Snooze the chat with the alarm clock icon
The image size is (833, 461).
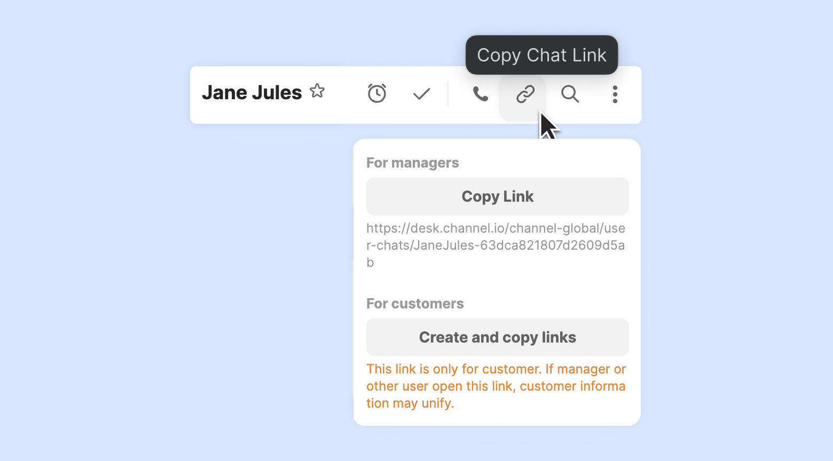pyautogui.click(x=377, y=93)
